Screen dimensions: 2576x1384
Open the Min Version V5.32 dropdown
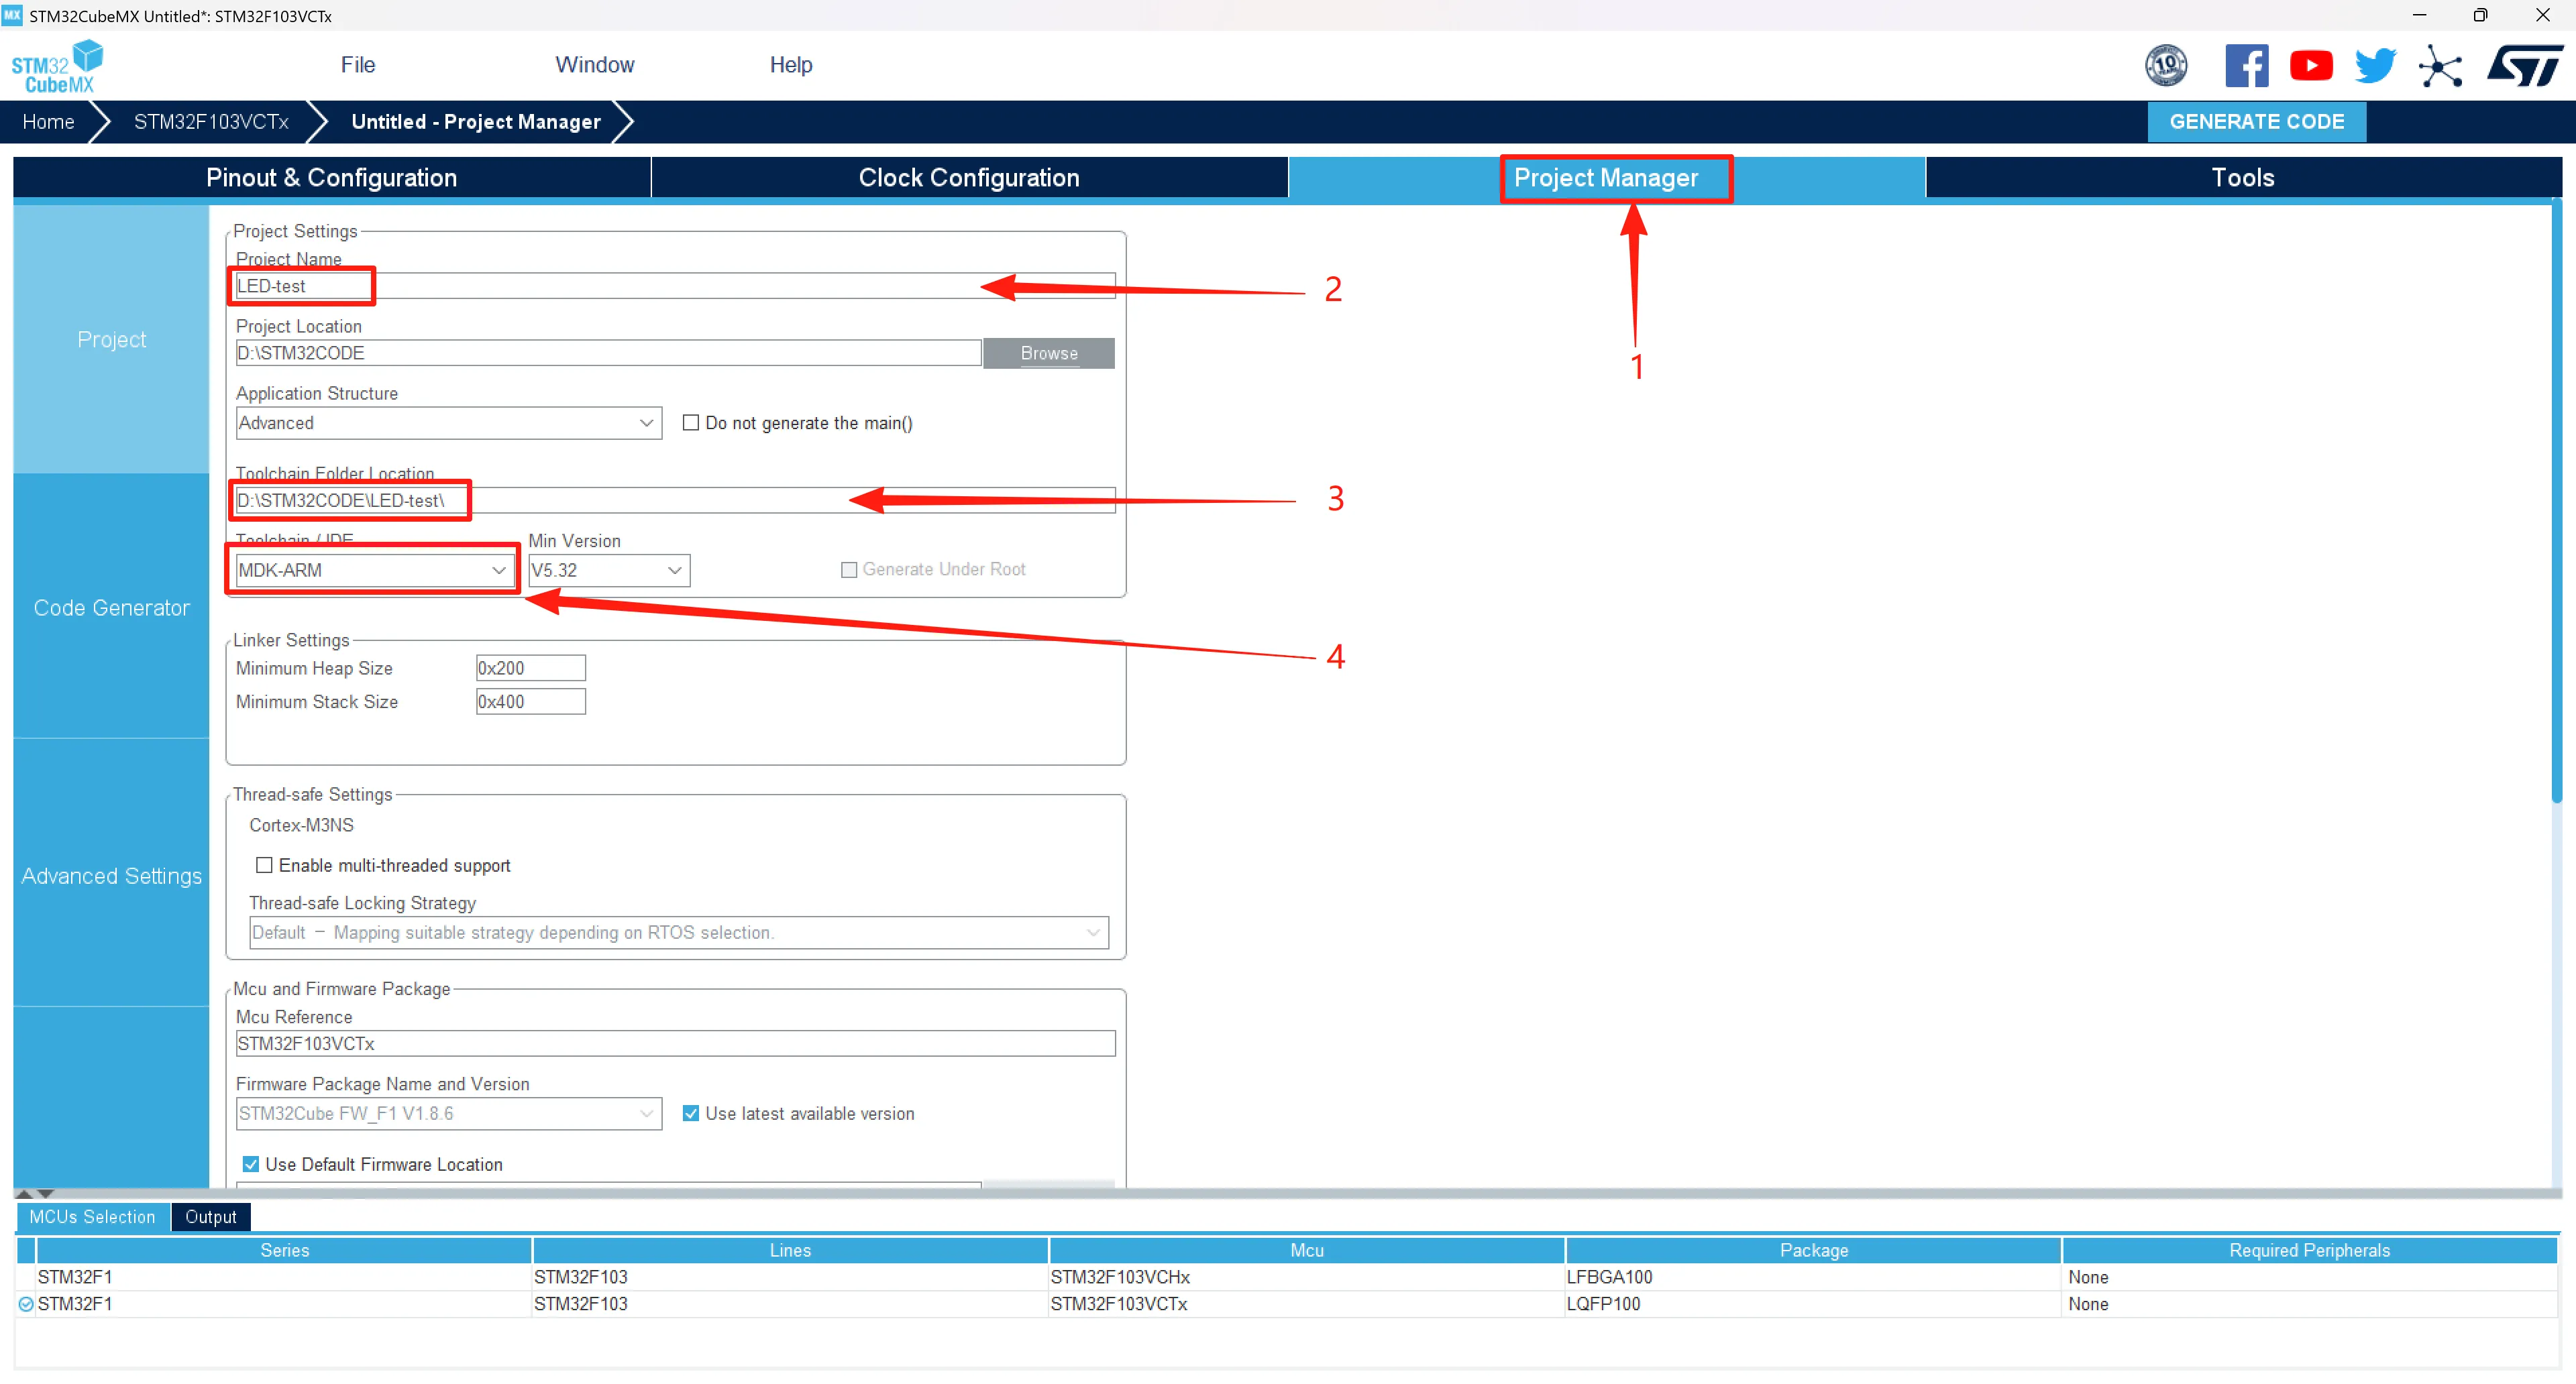pos(608,569)
